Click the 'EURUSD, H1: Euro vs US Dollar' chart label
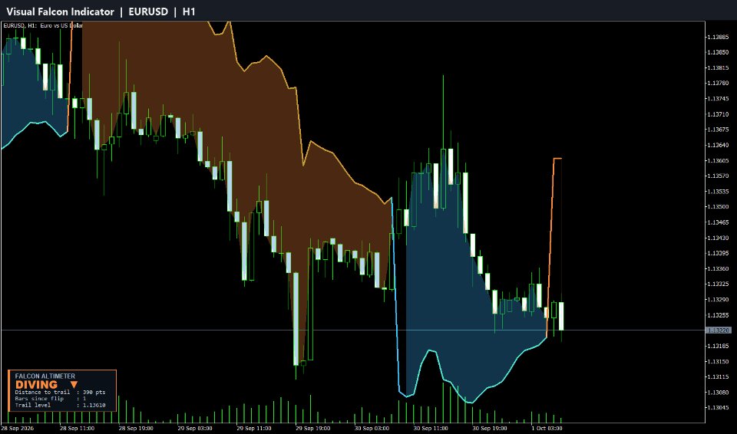This screenshot has height=434, width=737. tap(43, 25)
